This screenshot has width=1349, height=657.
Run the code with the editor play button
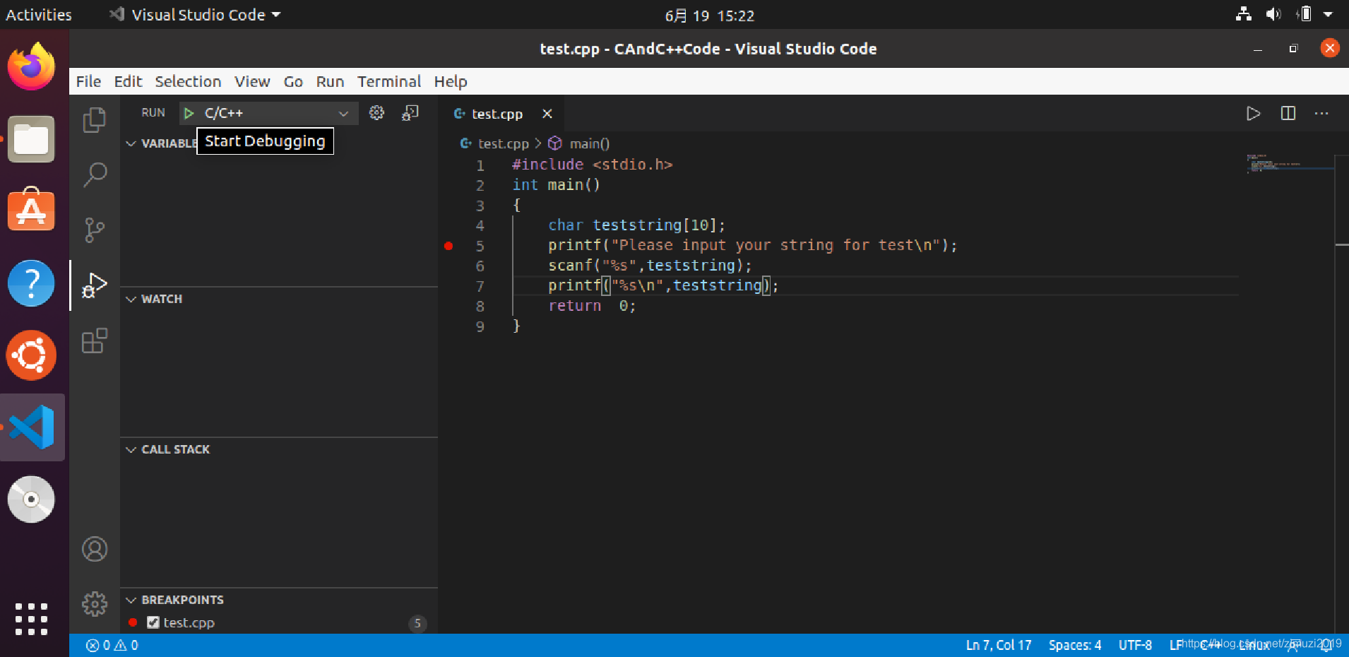pos(1253,114)
